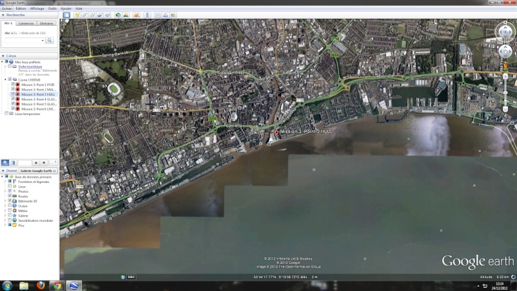Click the search magnifier button in Recherche
The image size is (517, 291).
pos(50,40)
